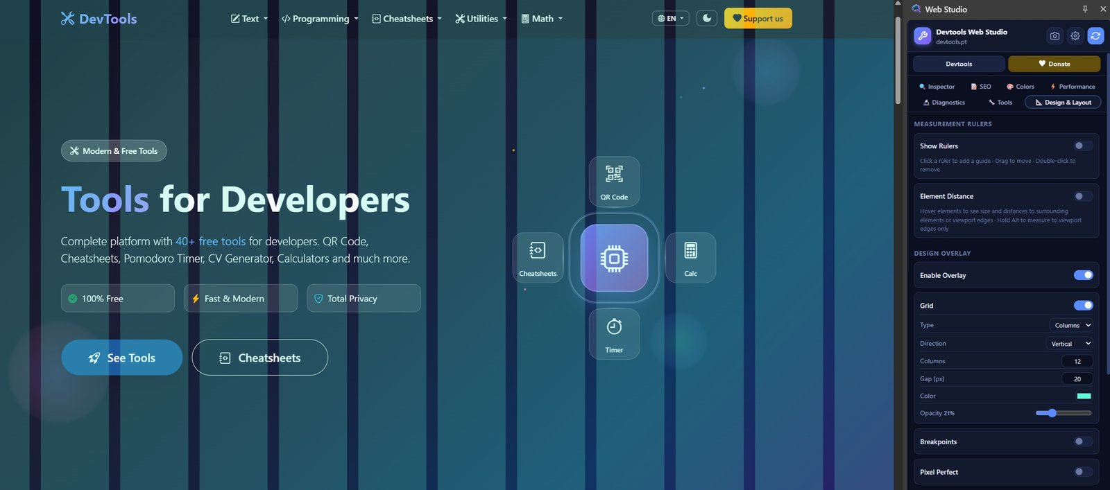Screen dimensions: 1110x490
Task: Open the Timer stopwatch tile
Action: coord(614,333)
